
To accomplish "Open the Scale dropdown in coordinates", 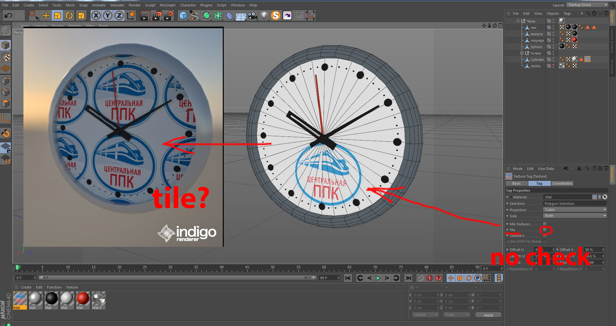I will coord(456,315).
